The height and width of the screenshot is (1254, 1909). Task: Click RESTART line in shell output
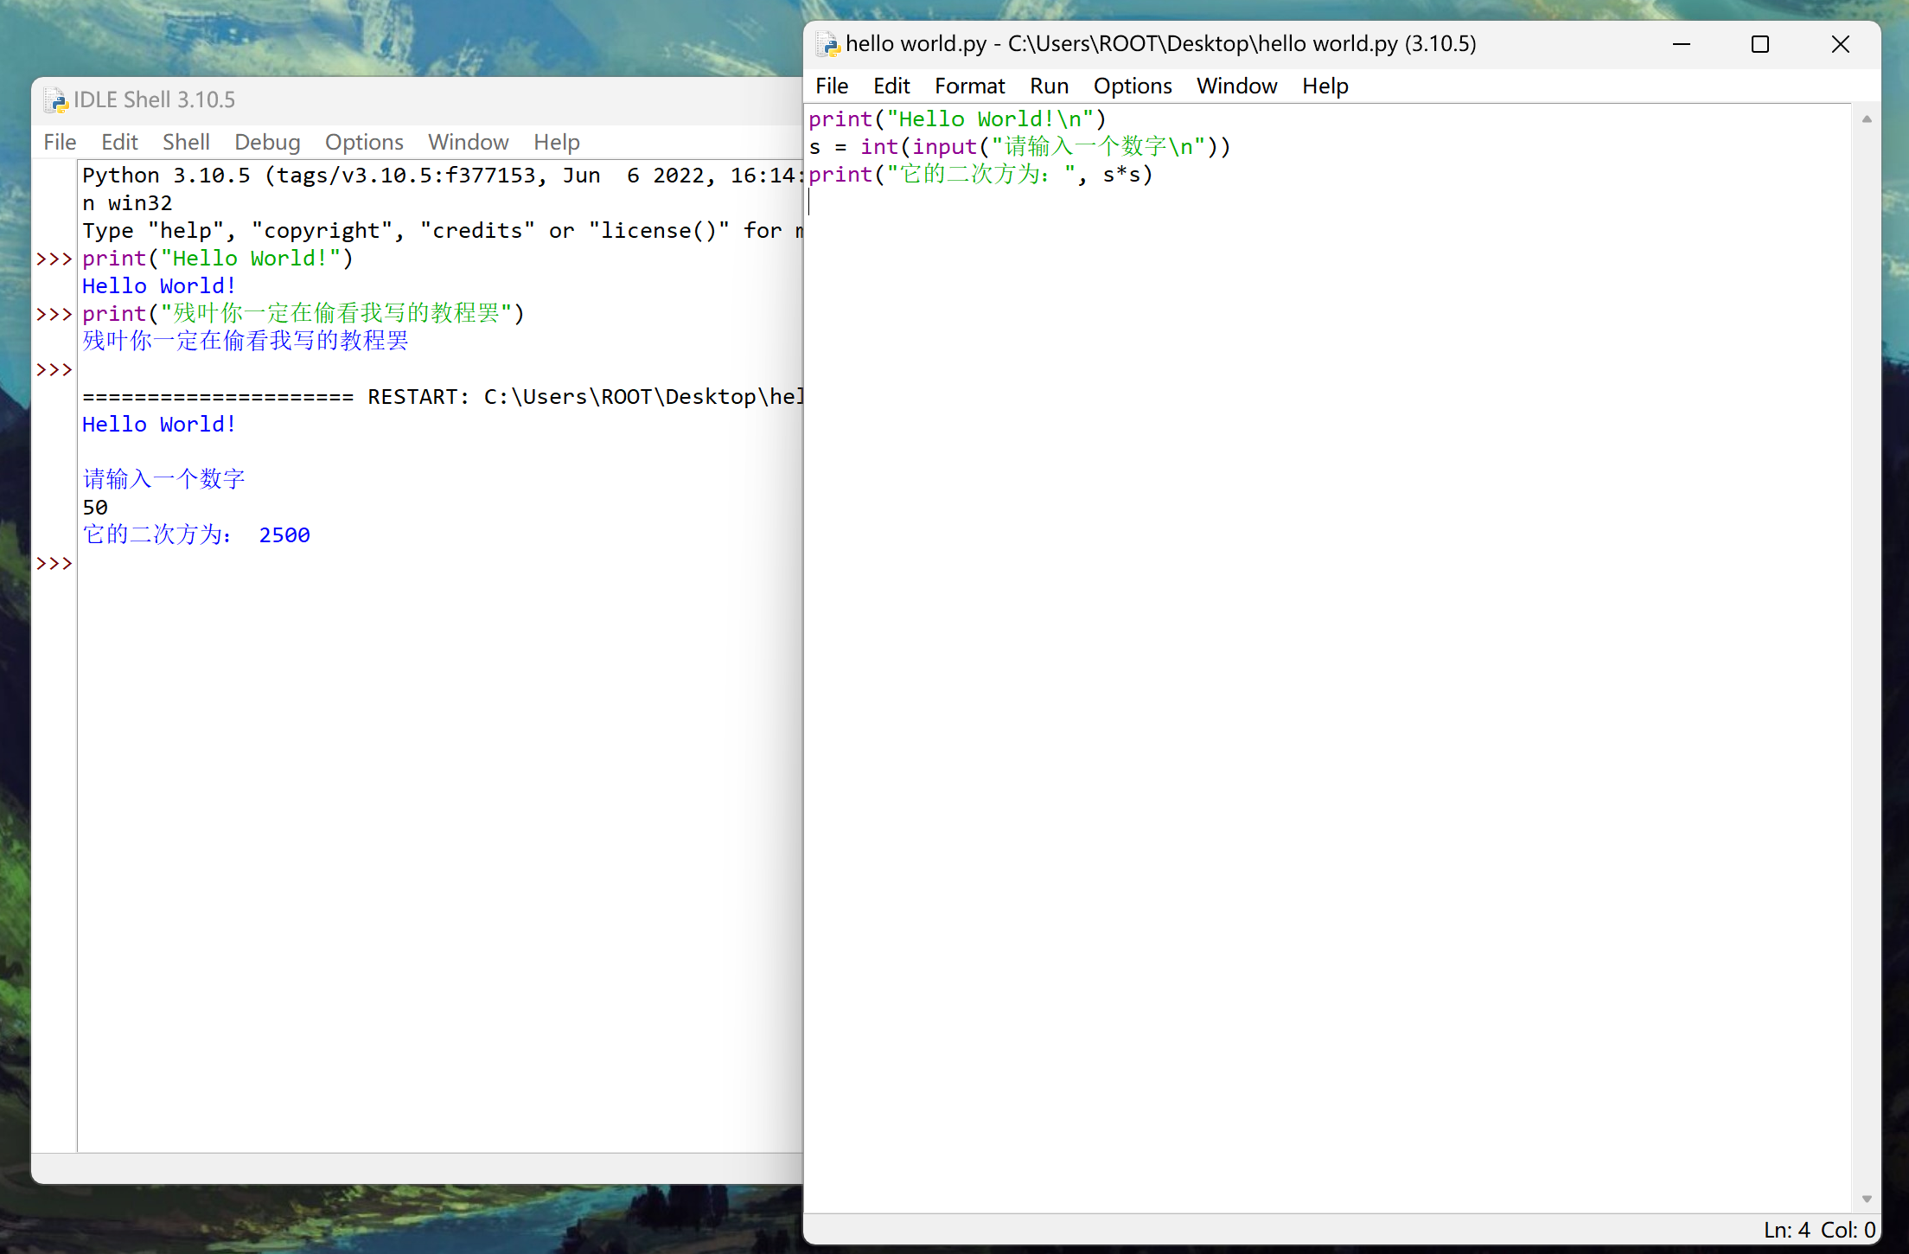pyautogui.click(x=443, y=397)
